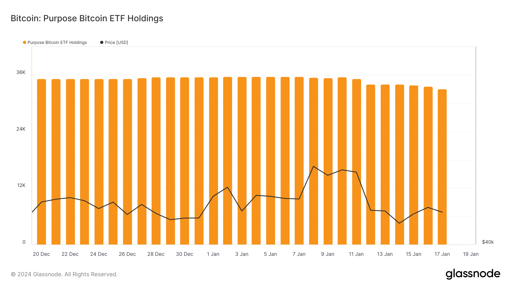Click the orange Purpose Bitcoin ETF Holdings legend dot
This screenshot has width=511, height=287.
tap(24, 42)
